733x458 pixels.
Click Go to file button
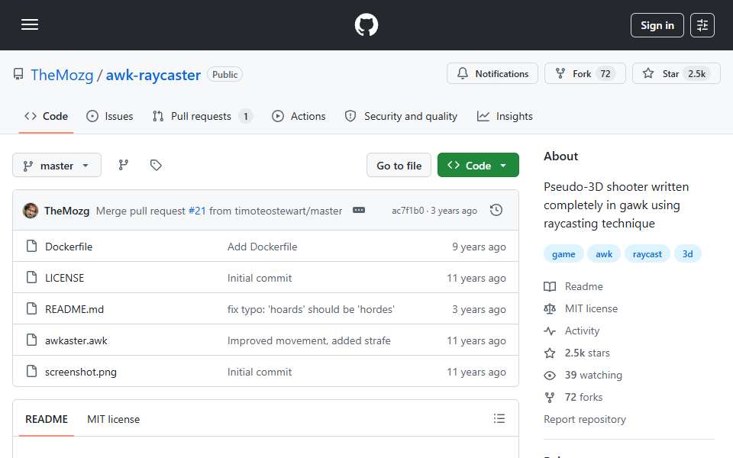(399, 166)
